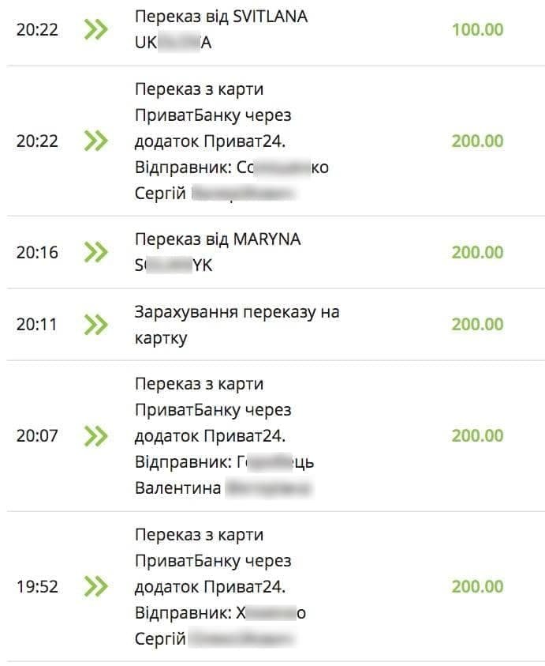This screenshot has width=545, height=666.
Task: Click the 200.00 amount for Валентина's transfer
Action: (477, 435)
